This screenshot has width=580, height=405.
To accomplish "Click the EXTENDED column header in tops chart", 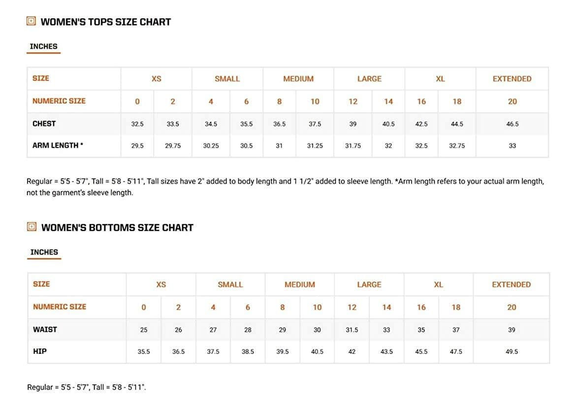I will click(x=512, y=79).
